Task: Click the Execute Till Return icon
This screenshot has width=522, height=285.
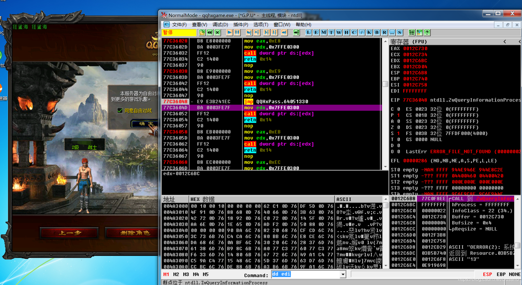Action: pyautogui.click(x=285, y=32)
